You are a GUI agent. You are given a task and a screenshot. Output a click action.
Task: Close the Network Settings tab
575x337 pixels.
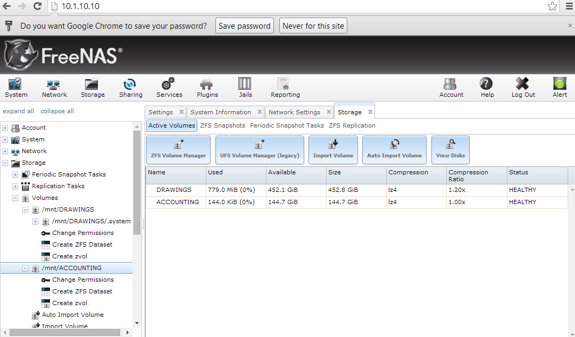pyautogui.click(x=329, y=112)
